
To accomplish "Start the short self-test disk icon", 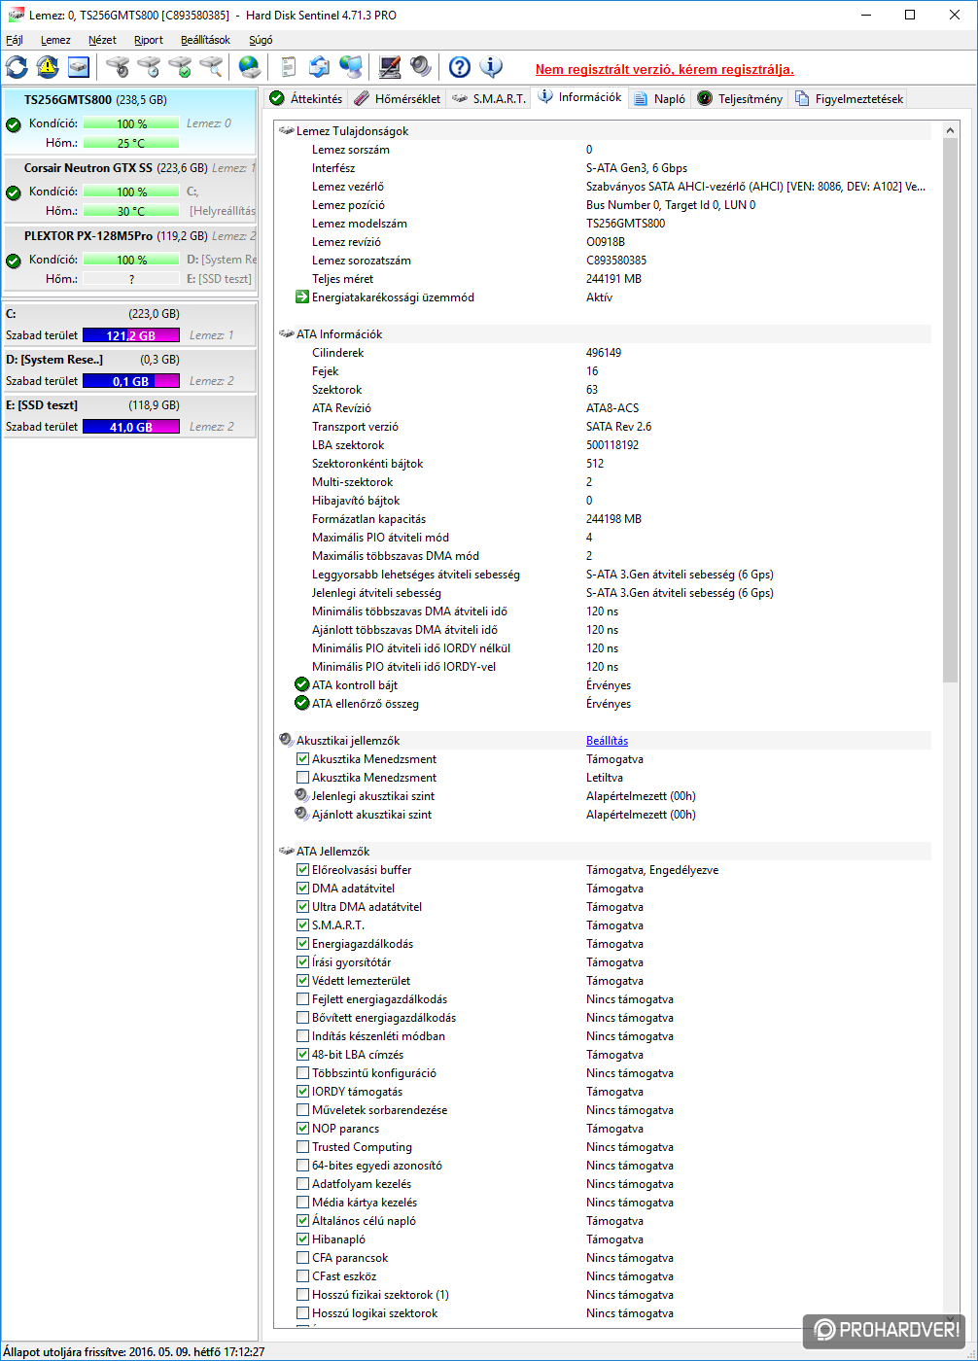I will pos(118,67).
